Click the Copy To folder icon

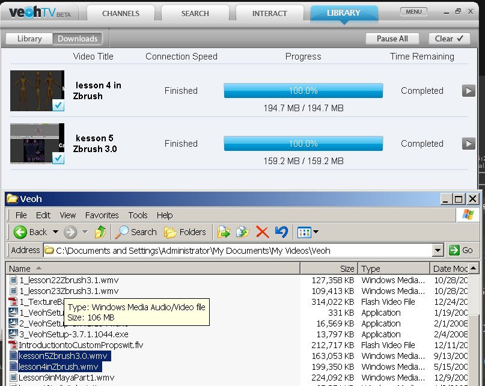coord(243,232)
